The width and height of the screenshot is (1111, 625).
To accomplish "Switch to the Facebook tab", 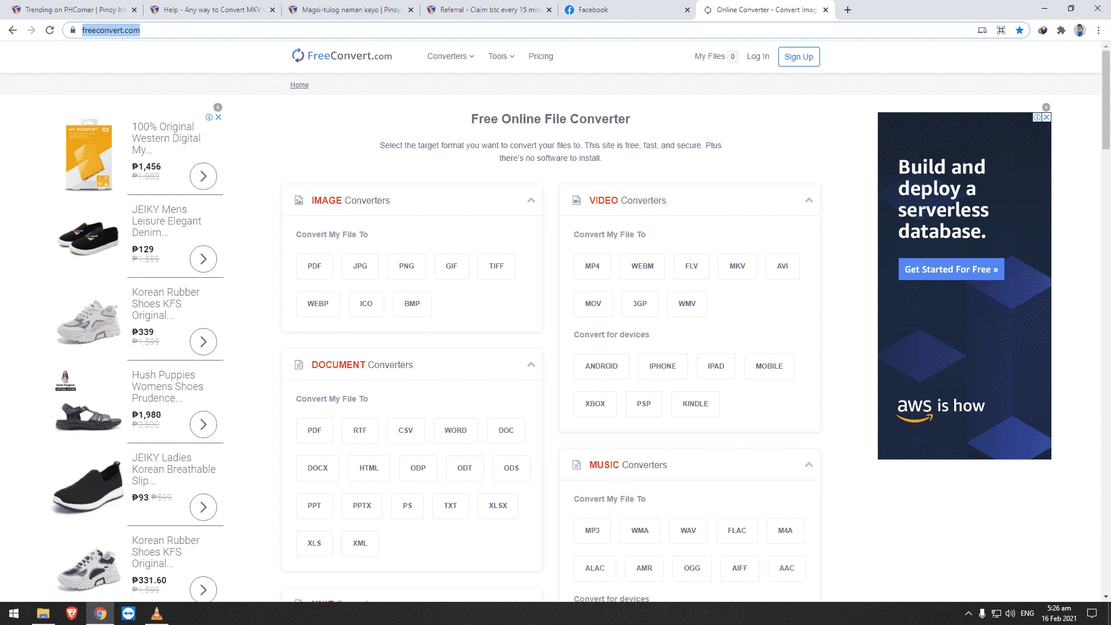I will pyautogui.click(x=627, y=10).
